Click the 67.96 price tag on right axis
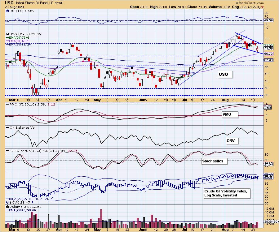 point(268,60)
